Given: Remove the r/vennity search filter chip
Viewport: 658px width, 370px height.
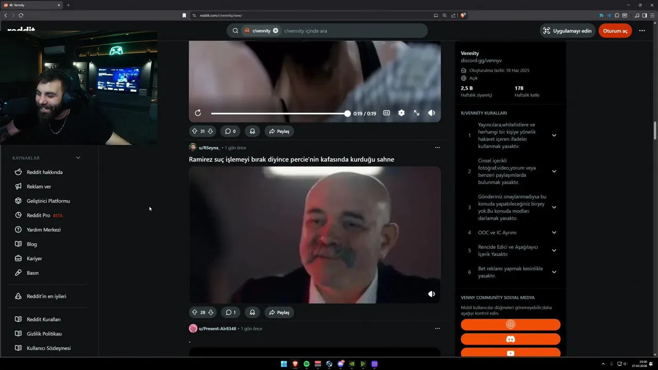Looking at the screenshot, I should [276, 31].
